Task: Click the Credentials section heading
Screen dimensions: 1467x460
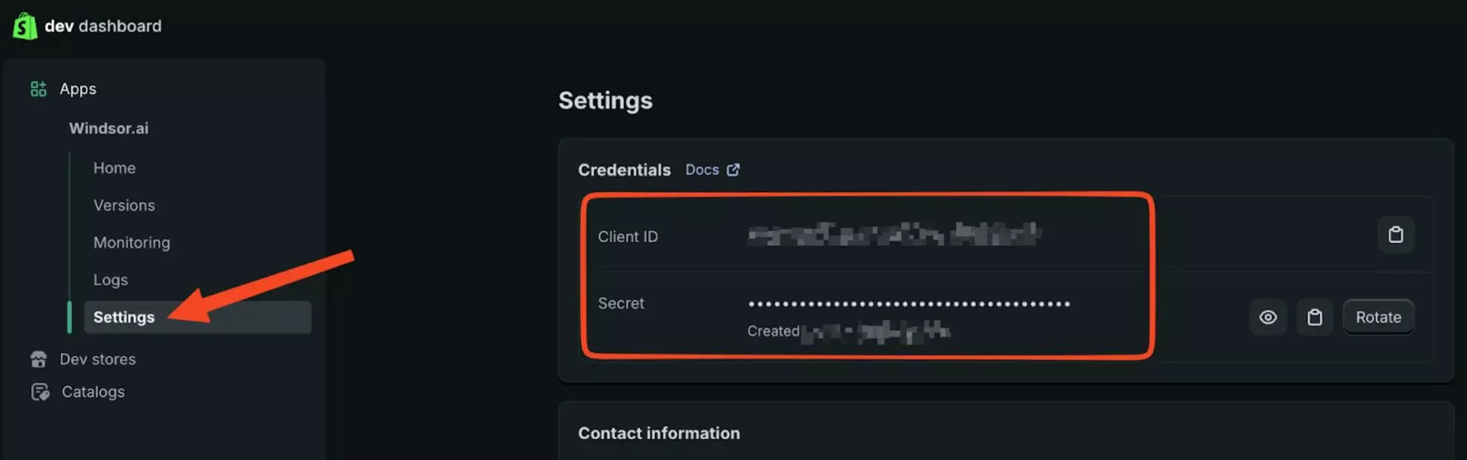Action: coord(624,170)
